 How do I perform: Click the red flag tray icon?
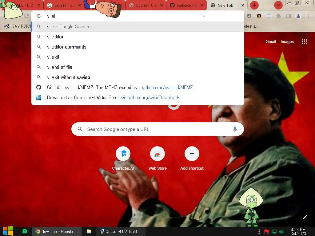[x=266, y=232]
